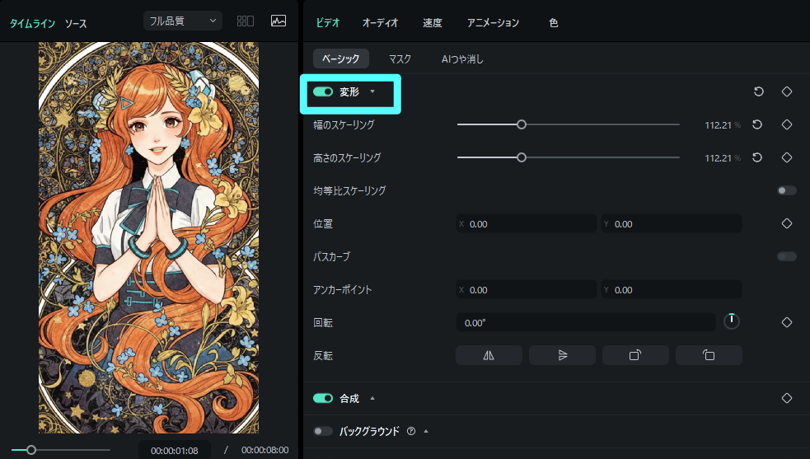Open the アニメーション tab
The image size is (810, 459).
(493, 23)
